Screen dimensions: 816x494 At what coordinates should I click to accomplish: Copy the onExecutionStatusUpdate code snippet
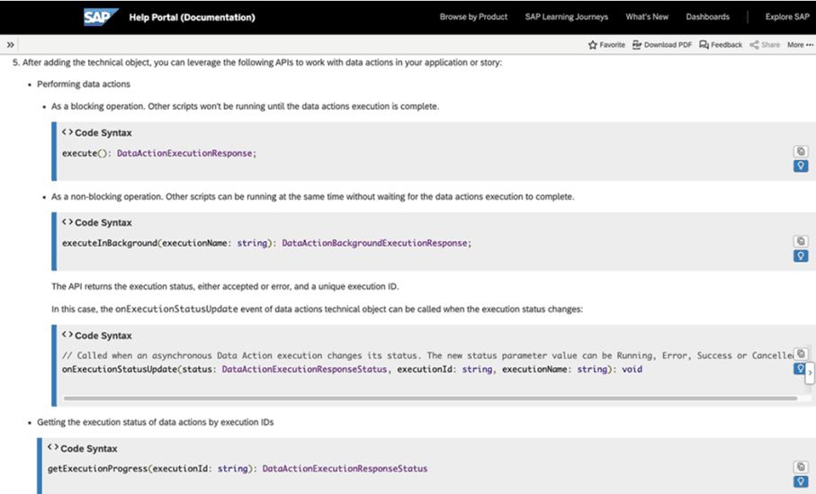(800, 354)
